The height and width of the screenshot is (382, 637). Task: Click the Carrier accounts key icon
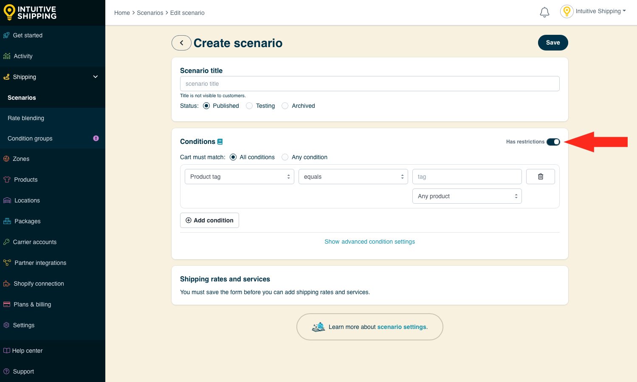click(x=6, y=242)
